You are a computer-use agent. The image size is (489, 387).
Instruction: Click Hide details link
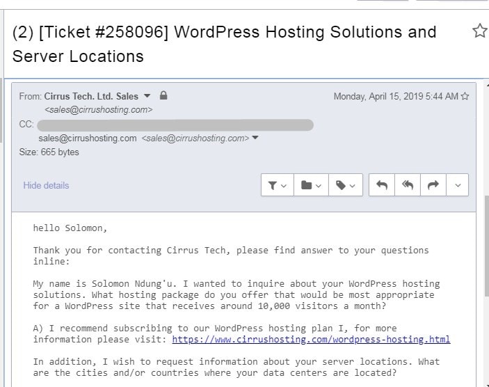tap(46, 185)
